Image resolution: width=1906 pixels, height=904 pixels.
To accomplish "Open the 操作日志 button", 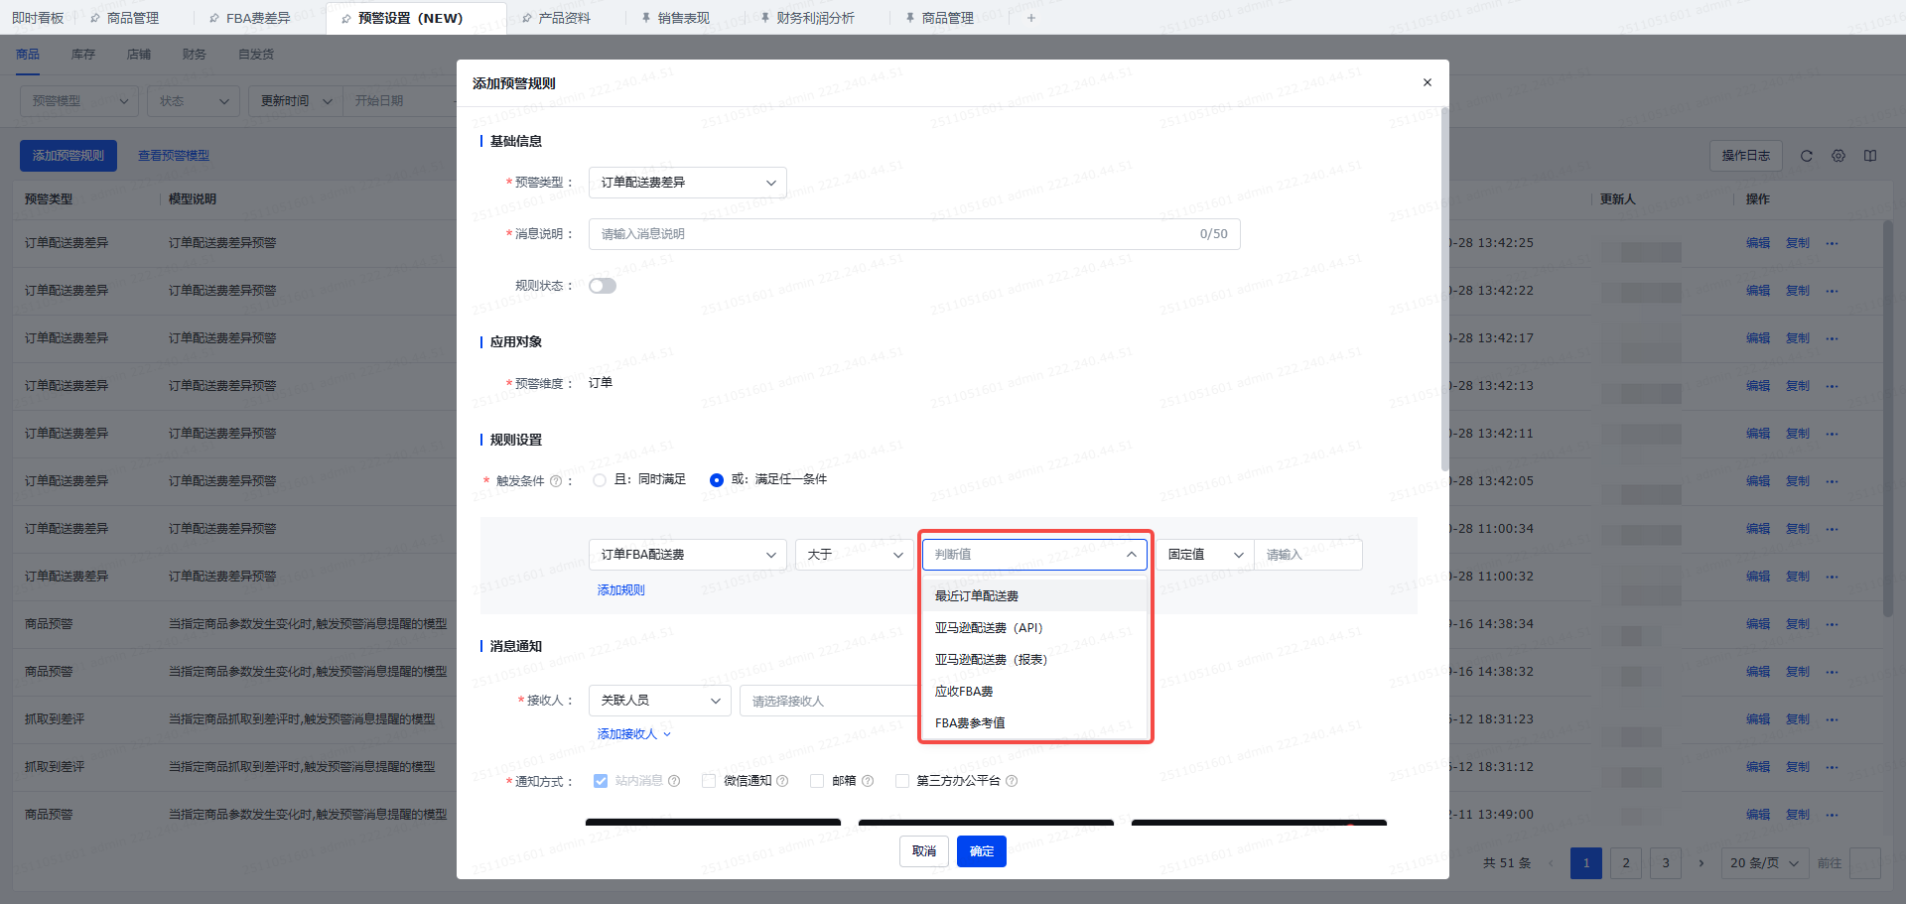I will (x=1746, y=156).
